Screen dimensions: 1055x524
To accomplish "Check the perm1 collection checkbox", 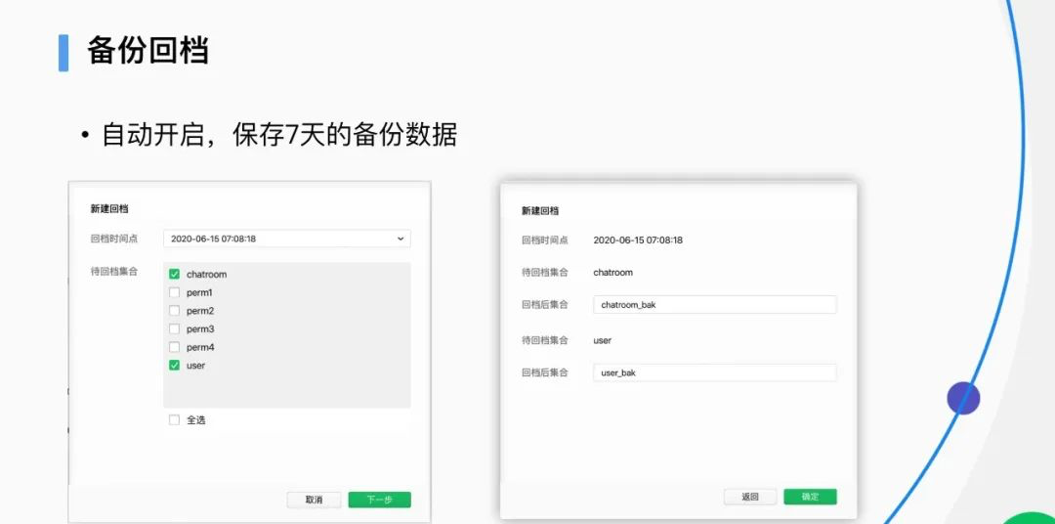I will (x=174, y=292).
